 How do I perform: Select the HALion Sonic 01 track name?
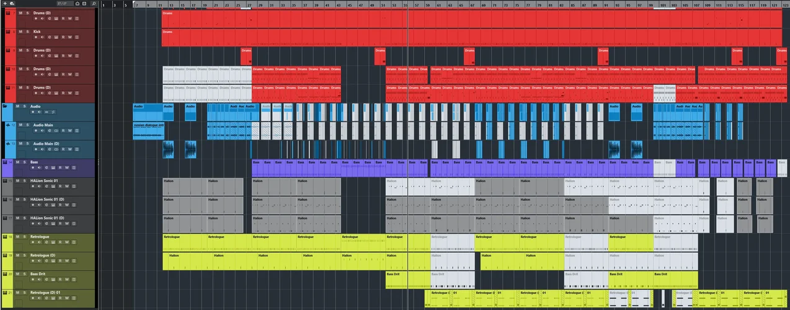(44, 180)
